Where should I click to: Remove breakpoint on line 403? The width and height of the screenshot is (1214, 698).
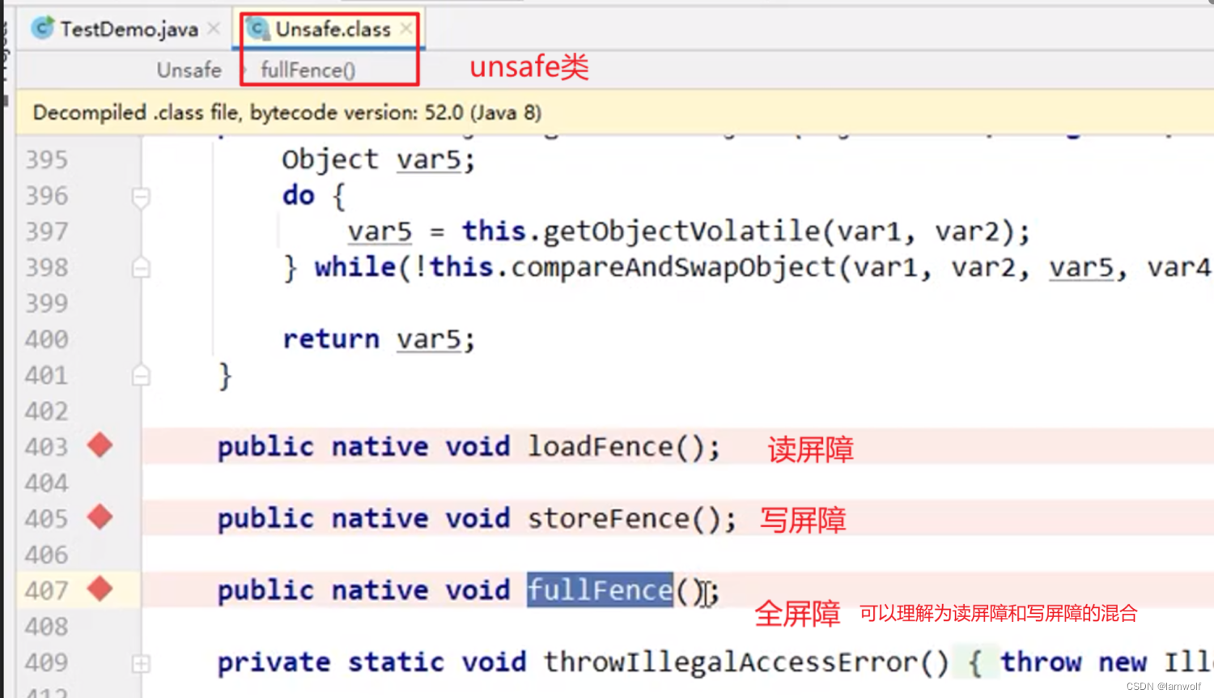(100, 445)
